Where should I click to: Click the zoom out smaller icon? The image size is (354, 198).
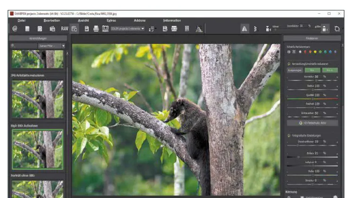pos(268,29)
